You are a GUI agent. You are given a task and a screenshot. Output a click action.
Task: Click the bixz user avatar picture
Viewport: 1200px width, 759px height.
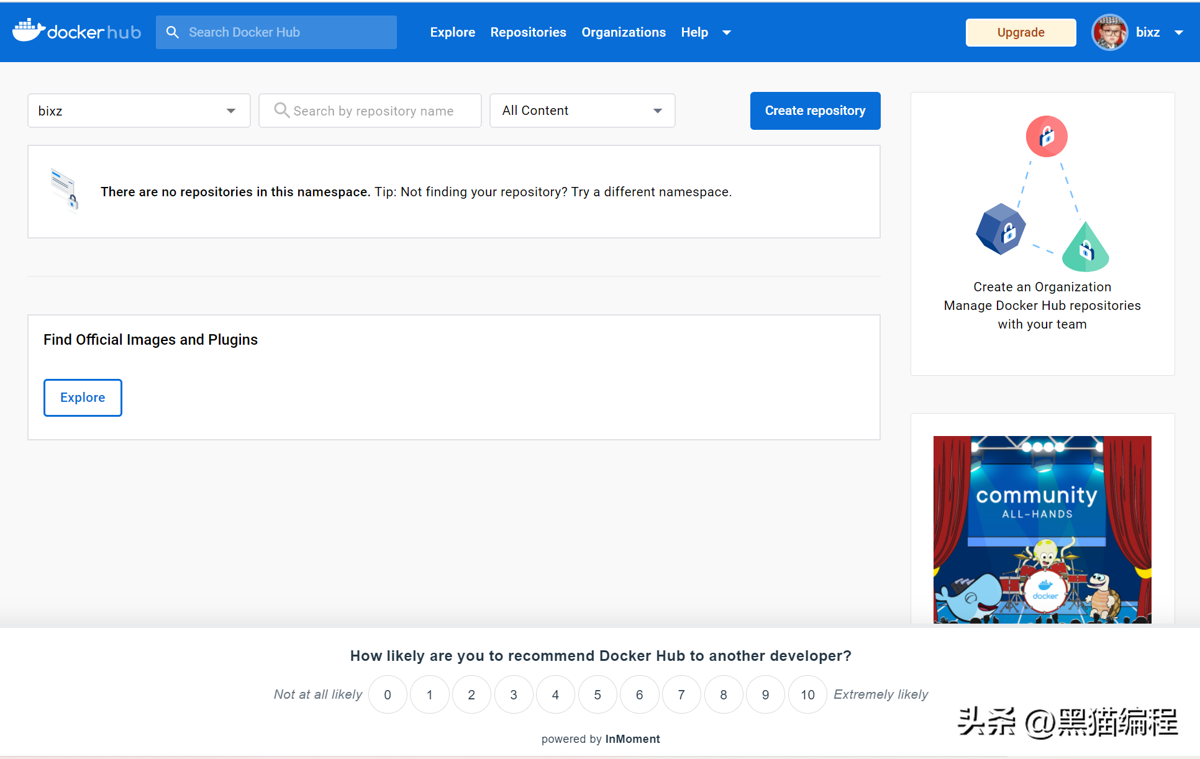(x=1109, y=32)
